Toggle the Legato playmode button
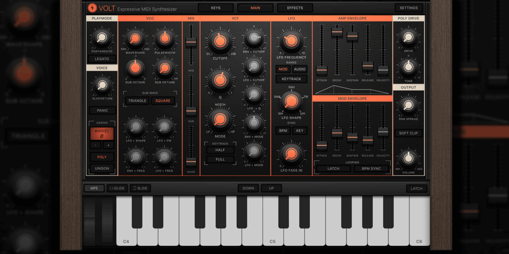This screenshot has height=254, width=509. pos(102,59)
